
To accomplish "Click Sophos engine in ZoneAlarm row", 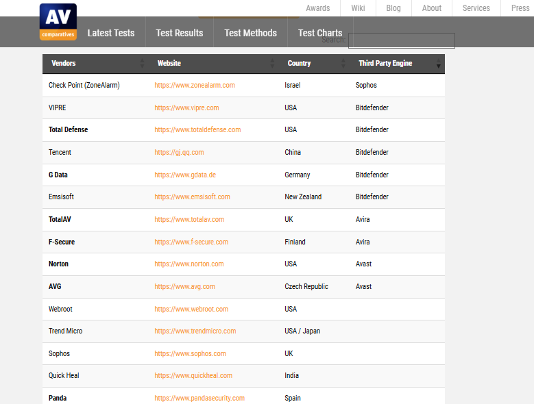I will point(366,86).
